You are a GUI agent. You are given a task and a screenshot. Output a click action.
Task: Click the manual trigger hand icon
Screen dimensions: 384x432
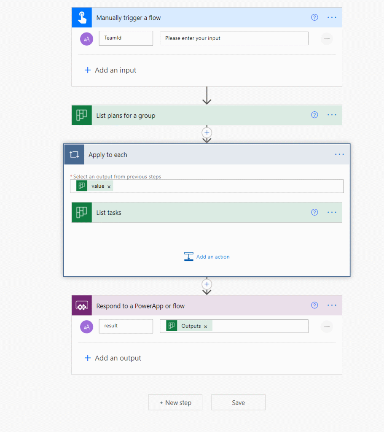coord(82,17)
